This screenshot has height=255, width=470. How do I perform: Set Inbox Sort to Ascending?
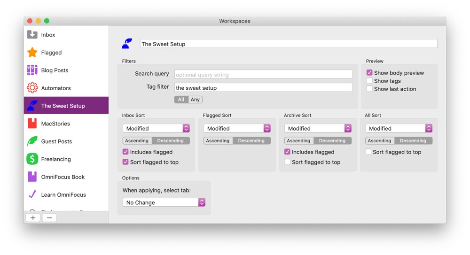(x=137, y=140)
